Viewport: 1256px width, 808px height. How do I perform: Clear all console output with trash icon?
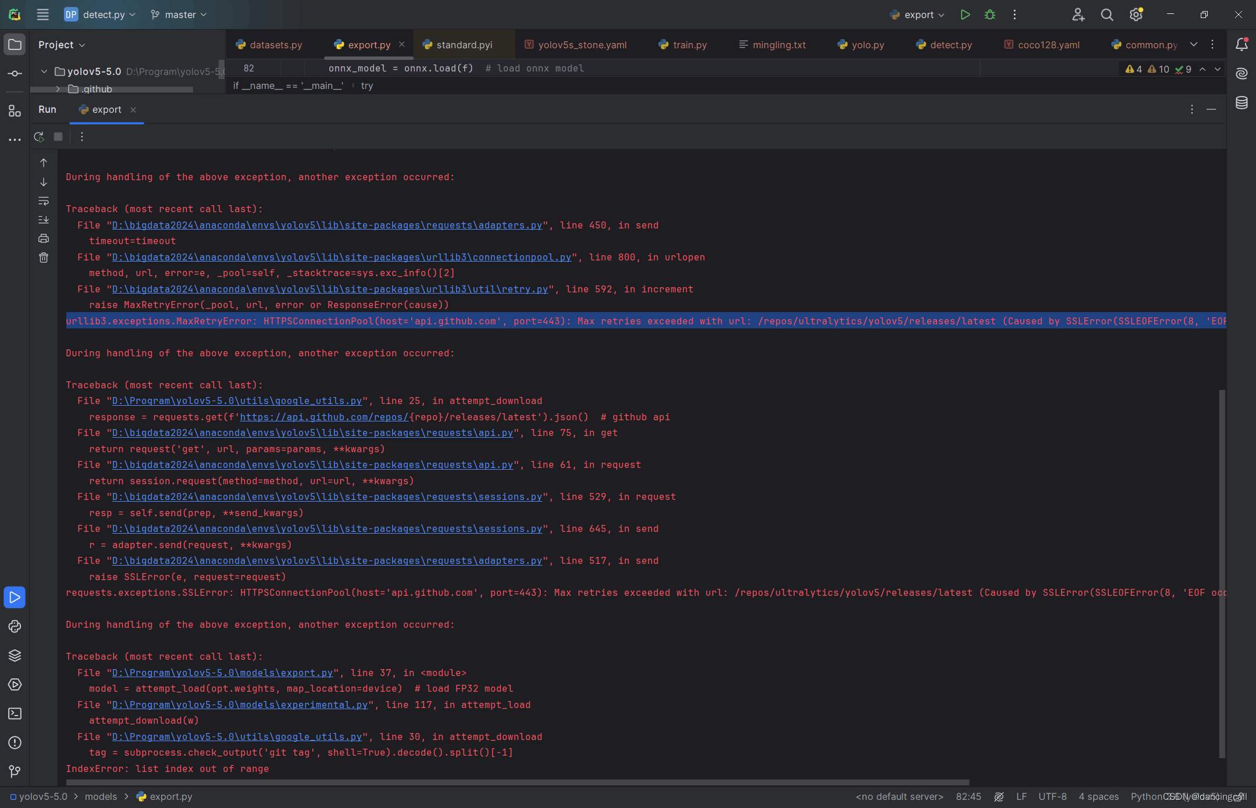tap(44, 258)
